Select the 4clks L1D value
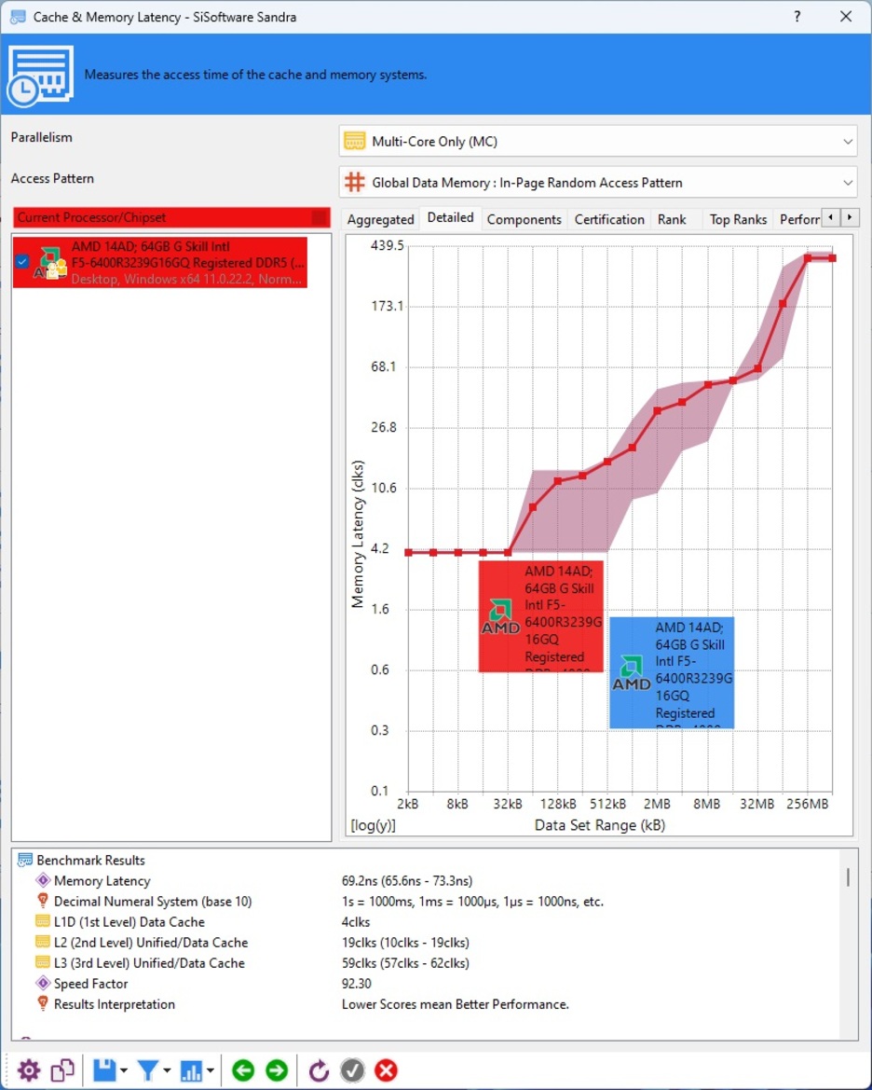Viewport: 872px width, 1090px height. point(356,922)
